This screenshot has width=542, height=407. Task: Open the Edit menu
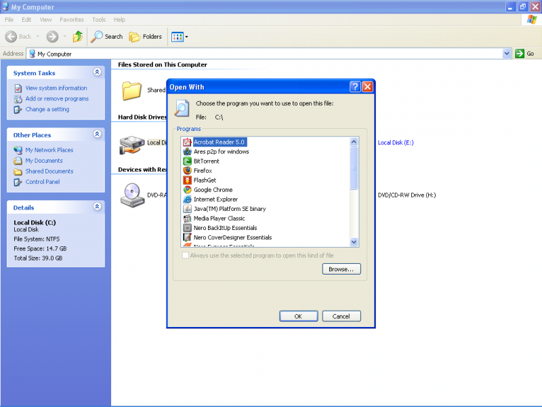(x=26, y=20)
